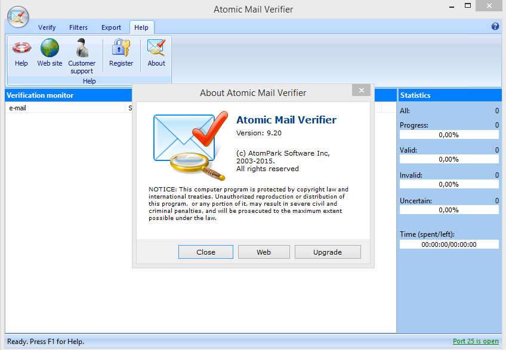506x350 pixels.
Task: Click the Progress percentage bar
Action: pos(449,135)
